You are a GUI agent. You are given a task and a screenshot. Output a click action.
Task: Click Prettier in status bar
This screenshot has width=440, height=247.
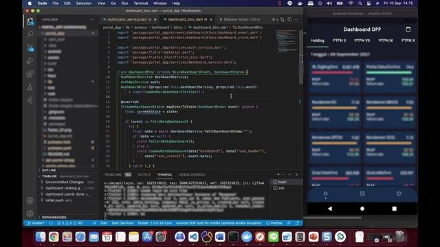(274, 223)
